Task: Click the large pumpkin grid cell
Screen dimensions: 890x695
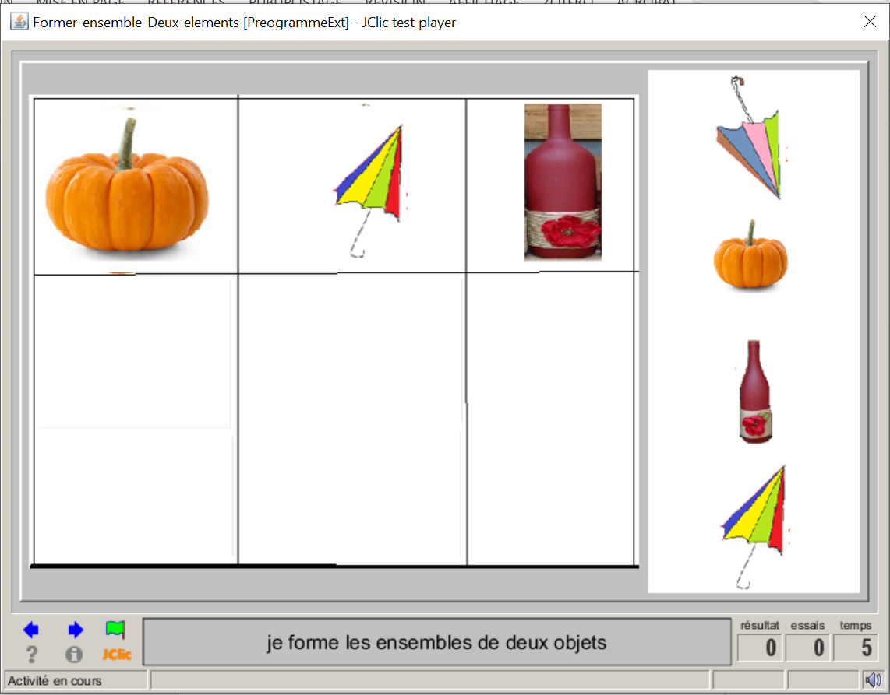Action: 135,185
